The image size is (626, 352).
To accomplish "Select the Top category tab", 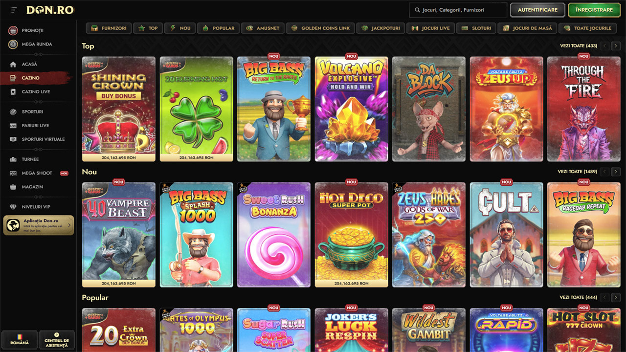I will pyautogui.click(x=148, y=28).
